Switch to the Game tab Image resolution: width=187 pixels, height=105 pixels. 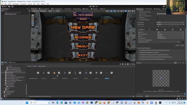tap(103, 9)
